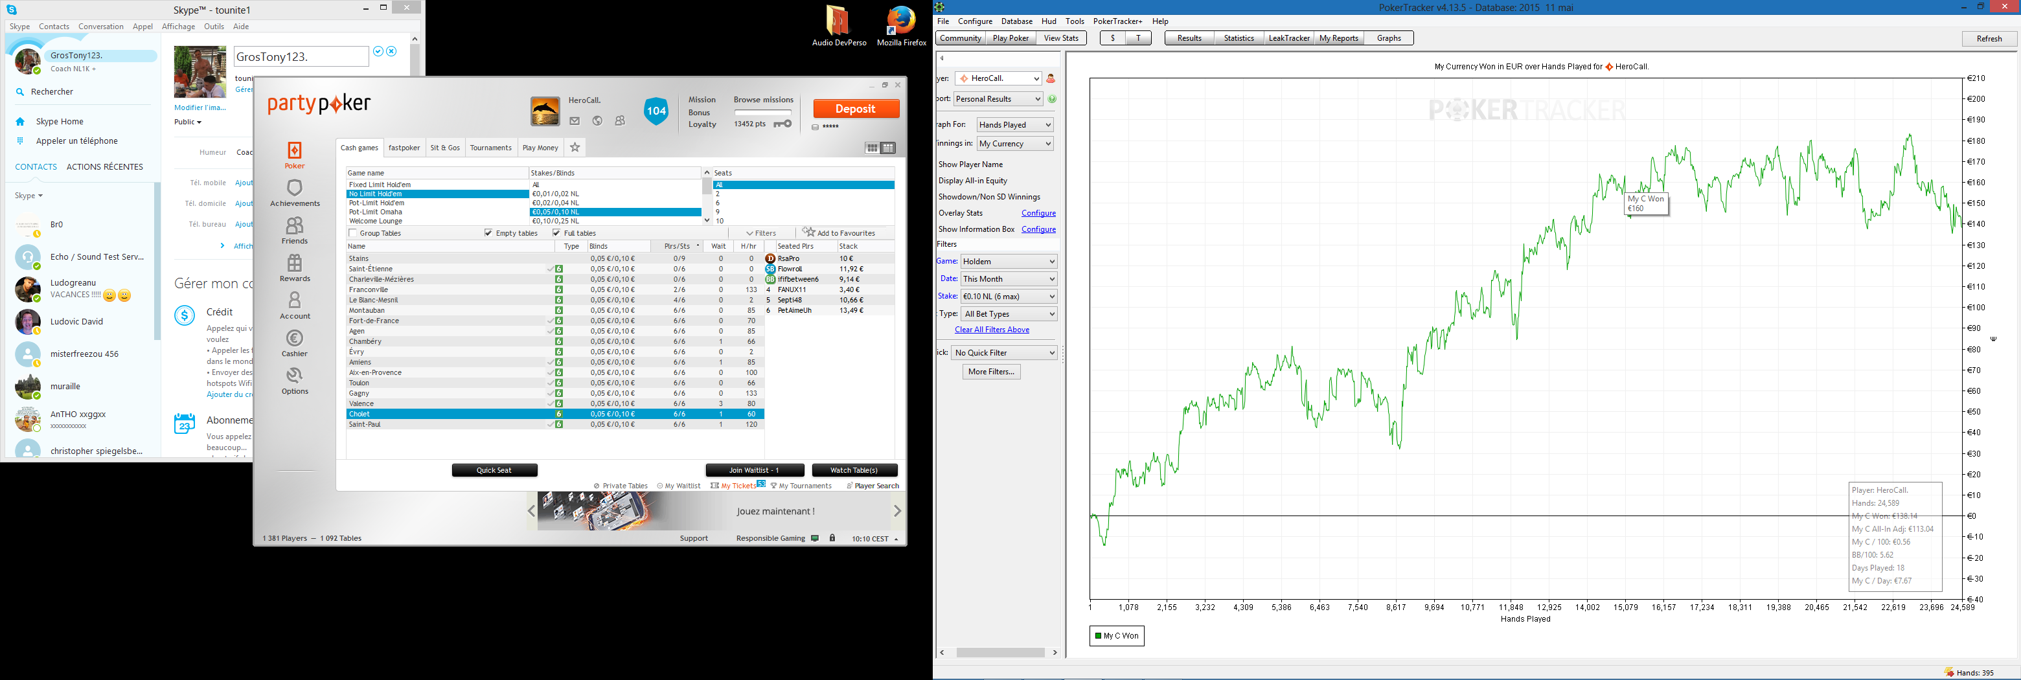Open the Statistics tab in PokerTracker
The height and width of the screenshot is (680, 2021).
pyautogui.click(x=1239, y=38)
